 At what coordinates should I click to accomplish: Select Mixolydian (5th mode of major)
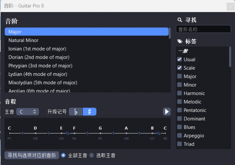43,82
